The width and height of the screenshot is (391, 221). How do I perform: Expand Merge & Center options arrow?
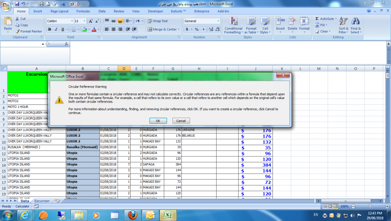(x=179, y=29)
